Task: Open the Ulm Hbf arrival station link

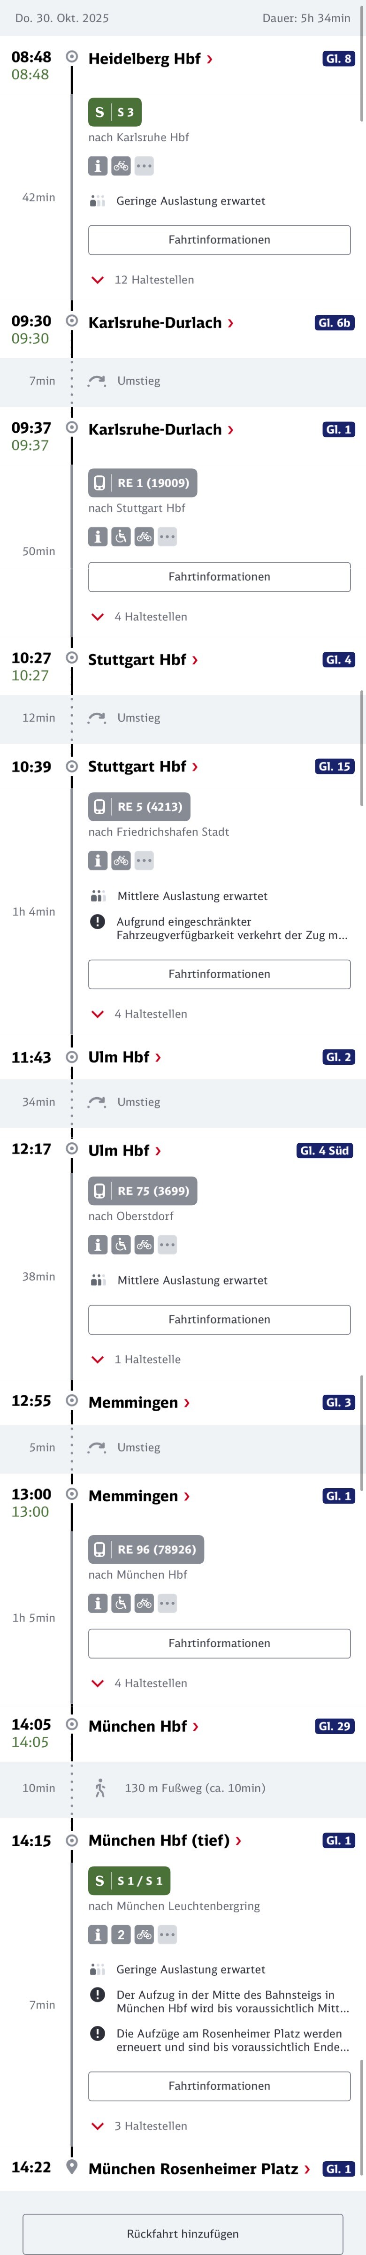Action: (124, 1057)
